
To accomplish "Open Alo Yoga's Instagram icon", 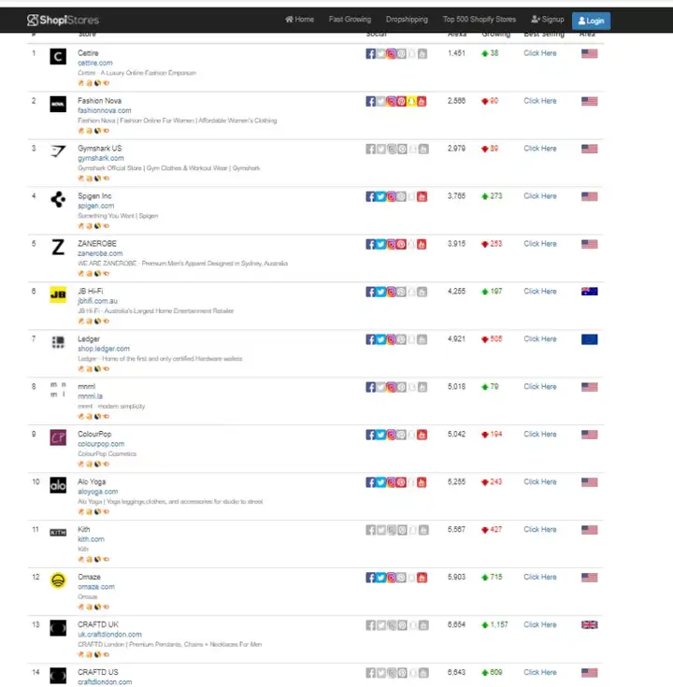I will click(392, 483).
